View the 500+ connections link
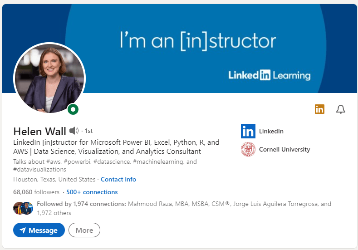 click(92, 192)
